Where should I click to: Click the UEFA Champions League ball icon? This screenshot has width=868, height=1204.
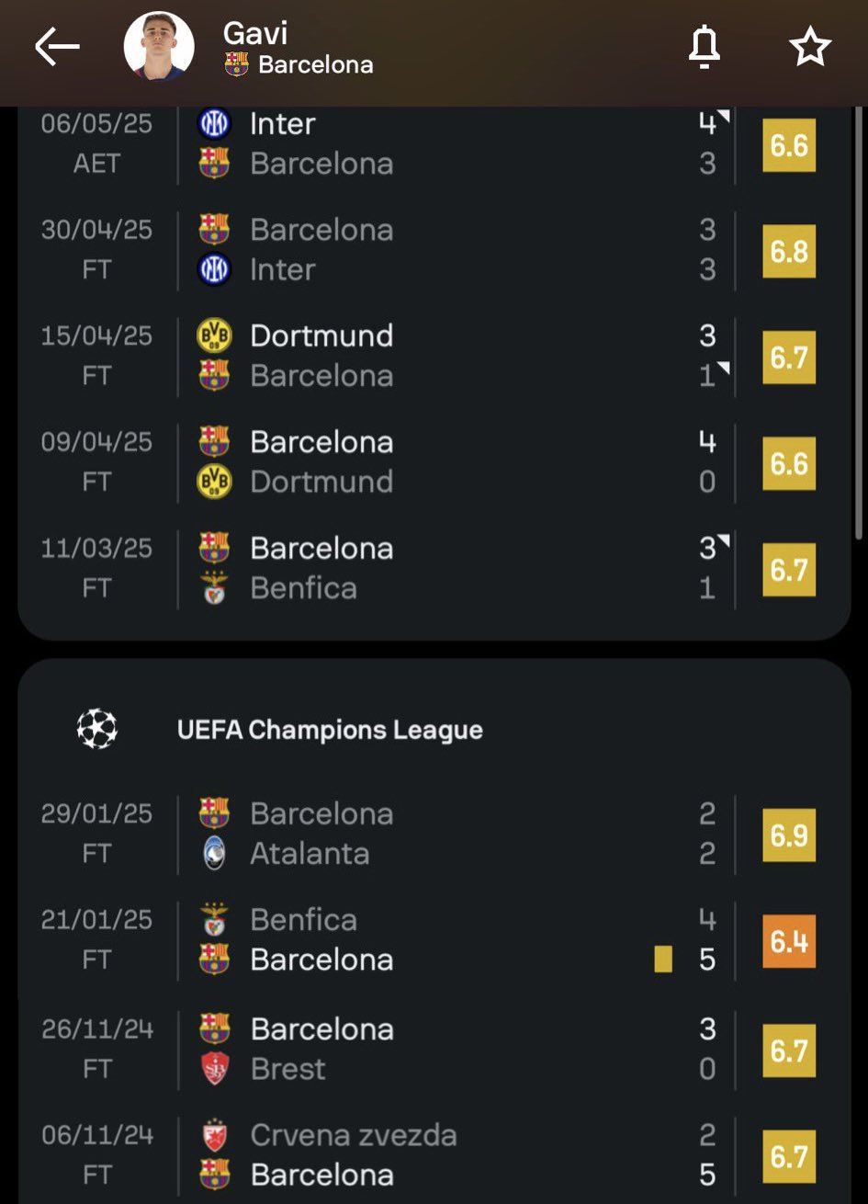tap(97, 730)
